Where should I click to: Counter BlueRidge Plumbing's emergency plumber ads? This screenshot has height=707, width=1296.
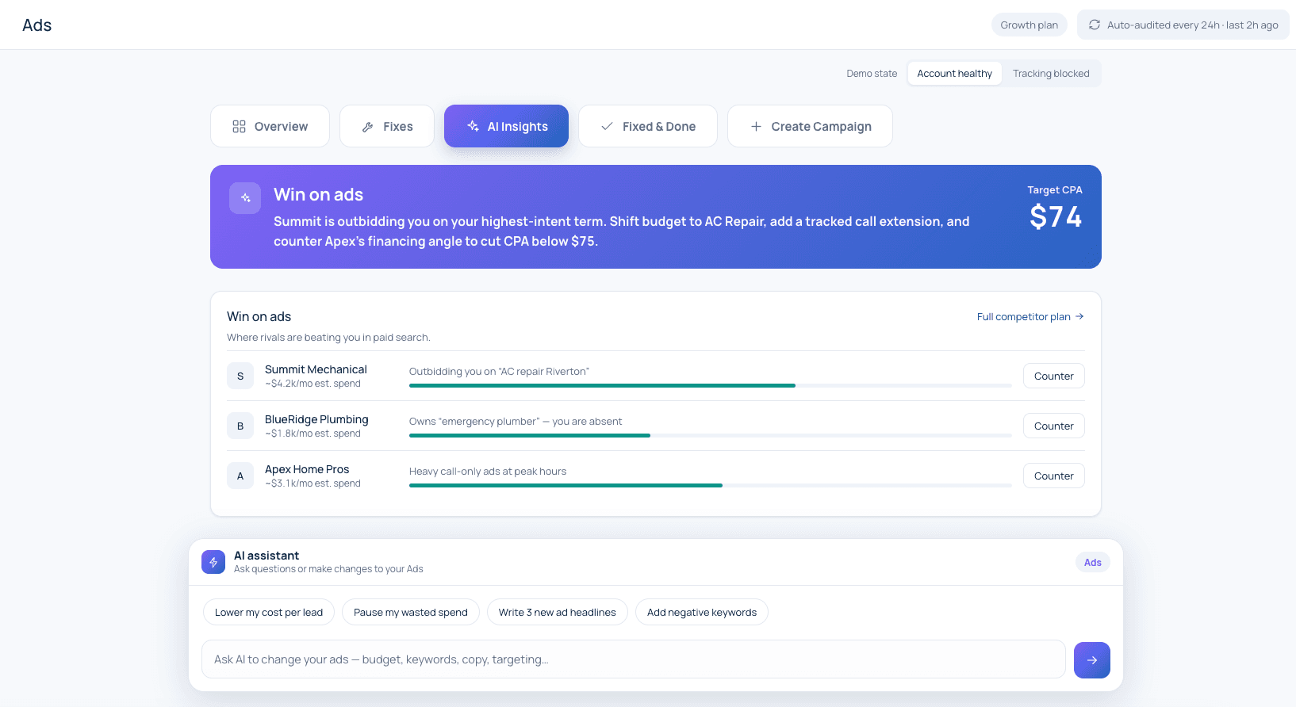pos(1053,426)
